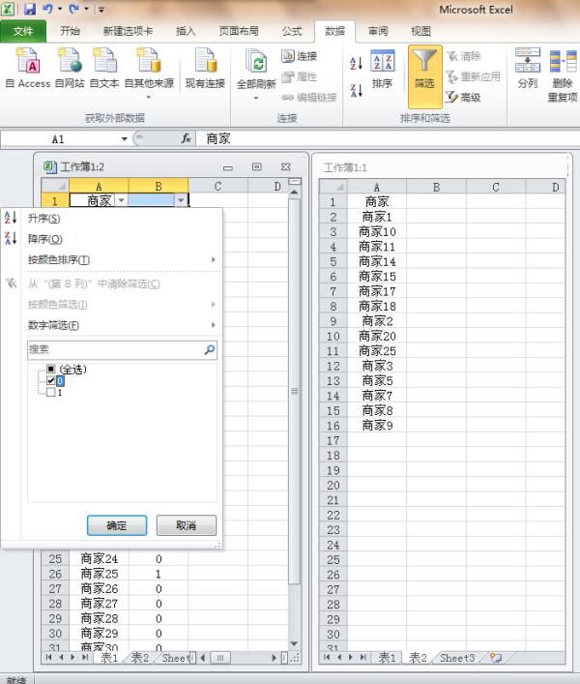Select sheet tab 表1 in workbook 1:1
Viewport: 580px width, 684px height.
[x=387, y=657]
